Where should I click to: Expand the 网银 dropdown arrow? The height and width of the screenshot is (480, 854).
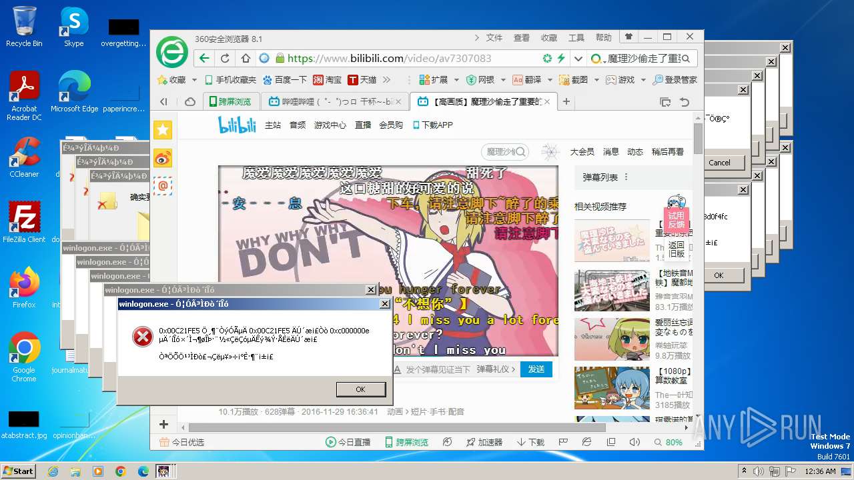coord(503,80)
